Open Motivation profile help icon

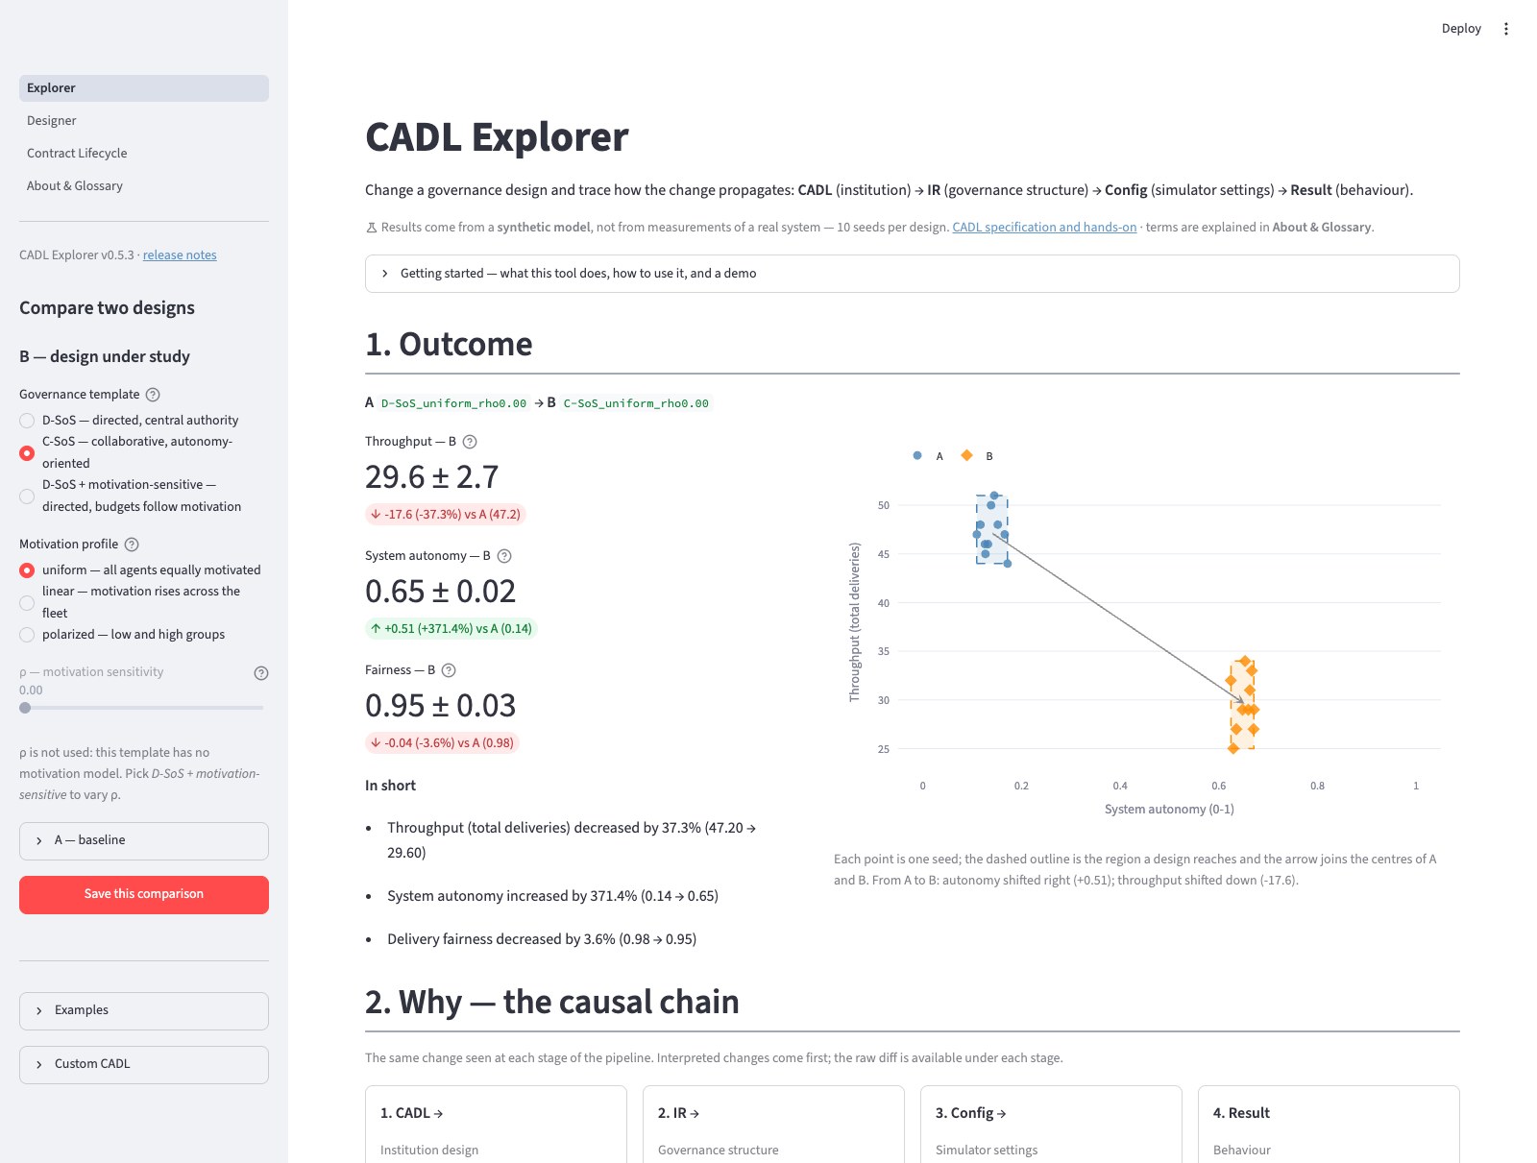point(133,545)
